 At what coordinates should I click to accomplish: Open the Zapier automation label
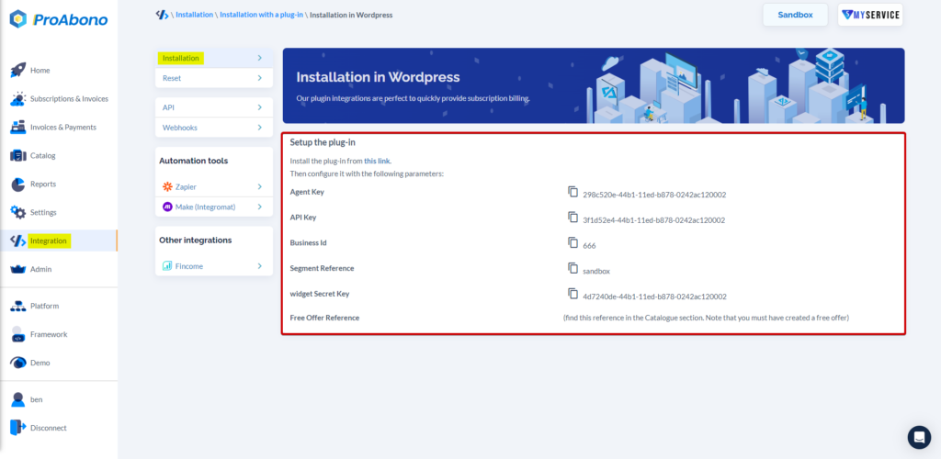point(186,187)
